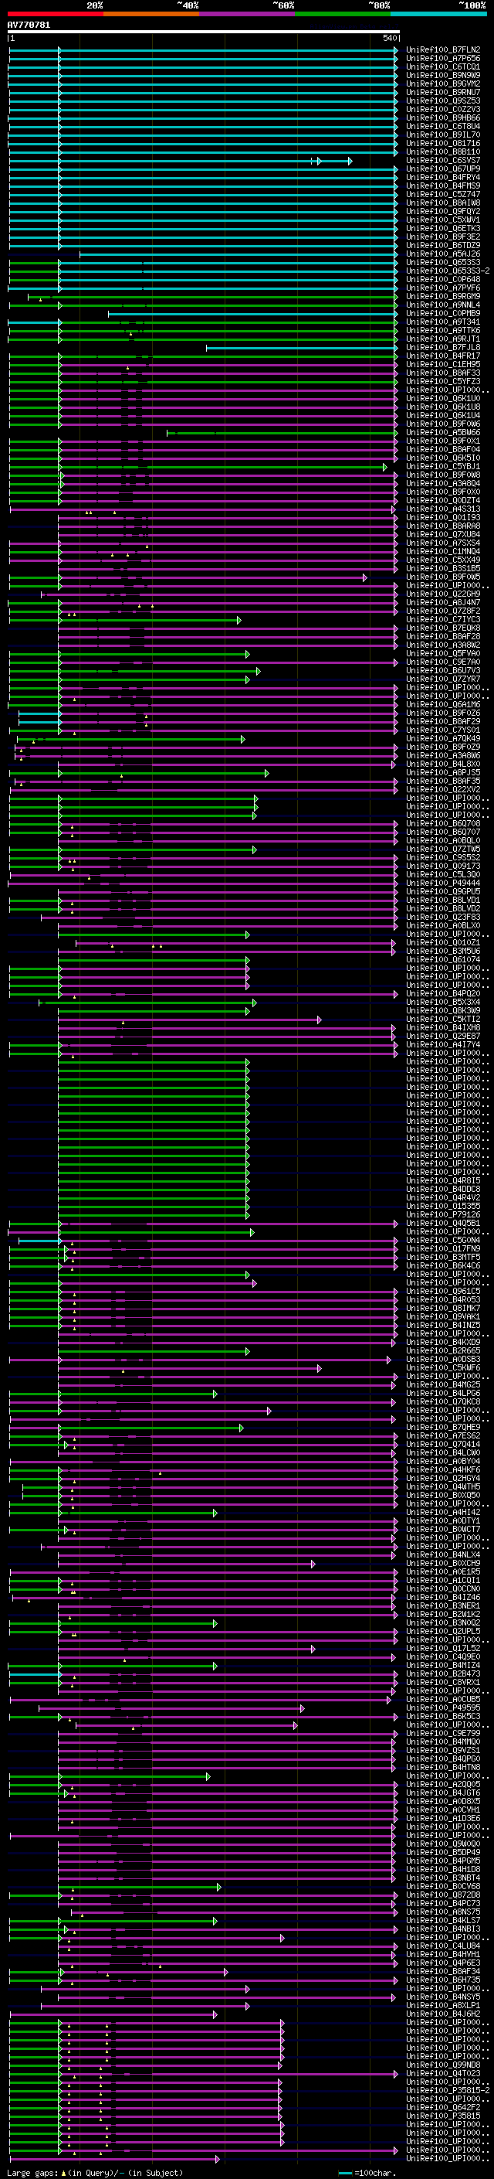Select hit UniRef100_A5AJ26

pyautogui.click(x=442, y=254)
